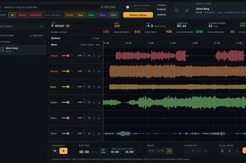Select the Combined vocals option
Viewport: 246px width, 163px height.
[x=35, y=15]
